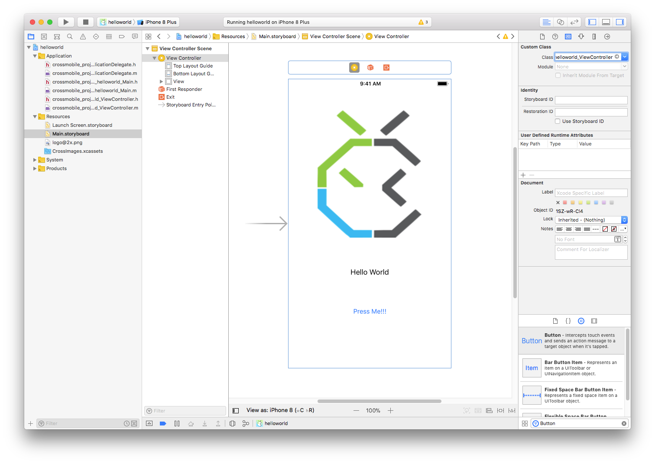The width and height of the screenshot is (655, 464).
Task: Select logo@2x.png in navigator
Action: click(67, 142)
